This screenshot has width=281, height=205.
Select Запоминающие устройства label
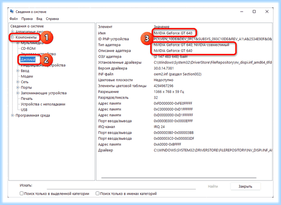pyautogui.click(x=44, y=93)
